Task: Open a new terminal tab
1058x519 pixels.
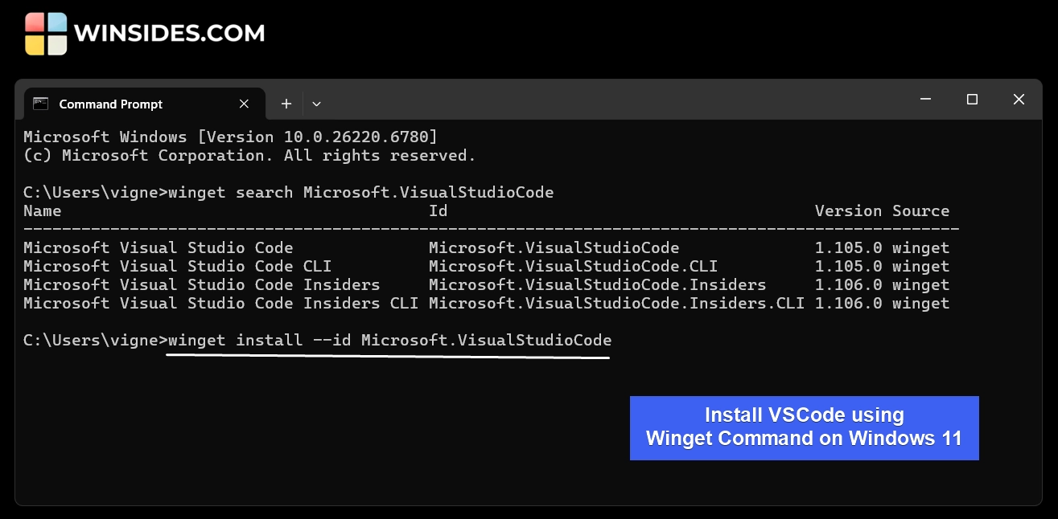Action: [286, 104]
